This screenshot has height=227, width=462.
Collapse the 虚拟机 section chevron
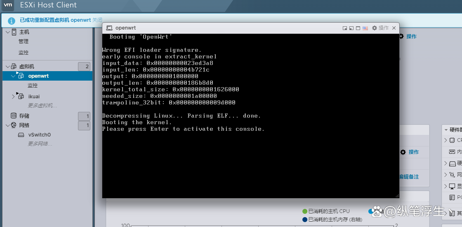(8, 67)
